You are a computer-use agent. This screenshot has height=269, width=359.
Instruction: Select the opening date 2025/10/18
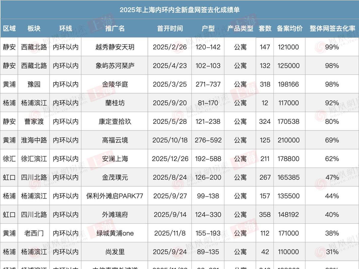[x=170, y=140]
